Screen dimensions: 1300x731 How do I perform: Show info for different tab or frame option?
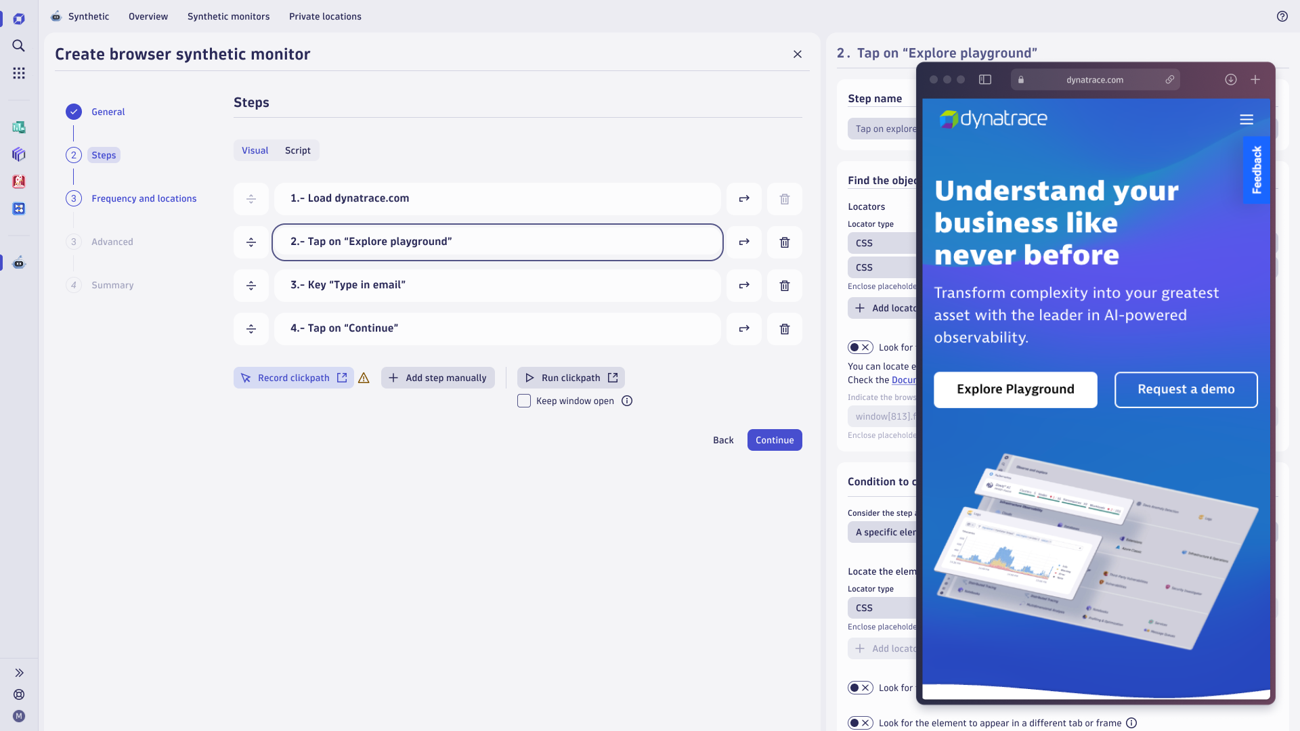point(1131,723)
